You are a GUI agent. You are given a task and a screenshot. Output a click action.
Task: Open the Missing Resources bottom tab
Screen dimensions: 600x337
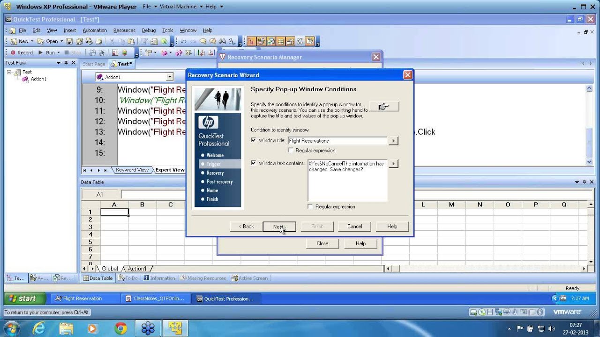point(203,278)
